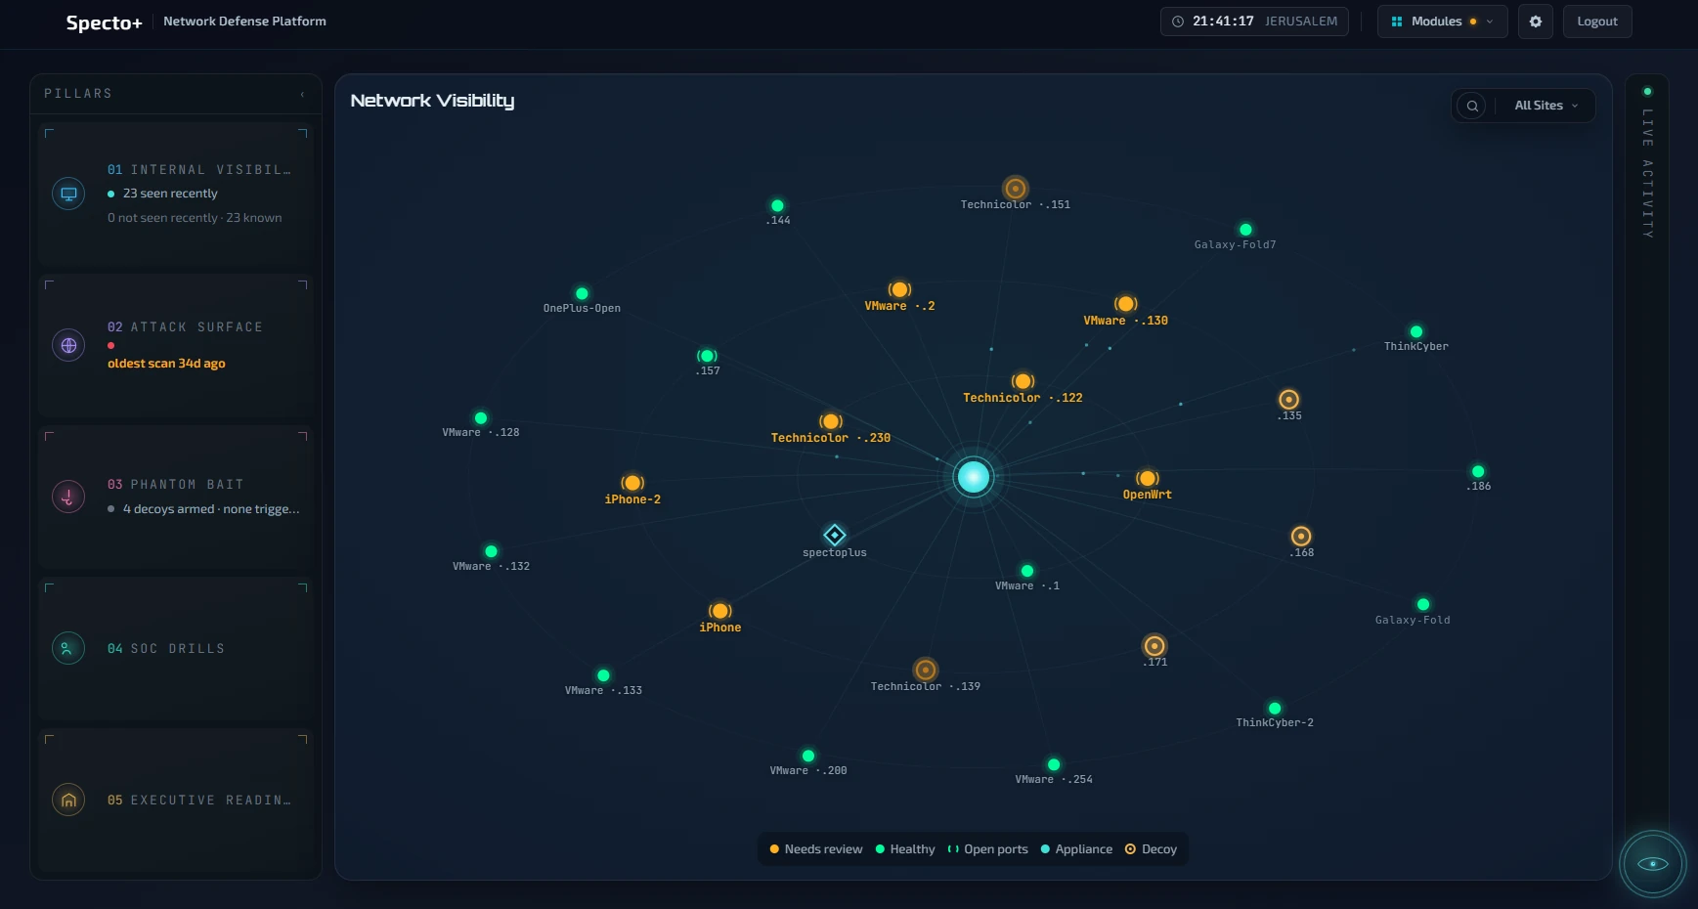Viewport: 1698px width, 909px height.
Task: Open 05 Executive Readiness pillar
Action: pyautogui.click(x=175, y=800)
